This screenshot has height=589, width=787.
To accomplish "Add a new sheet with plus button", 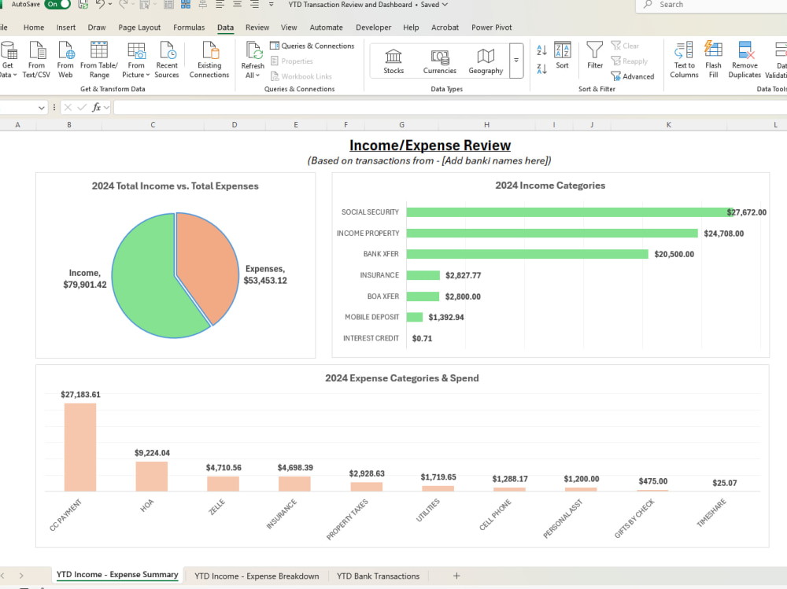I will coord(456,576).
